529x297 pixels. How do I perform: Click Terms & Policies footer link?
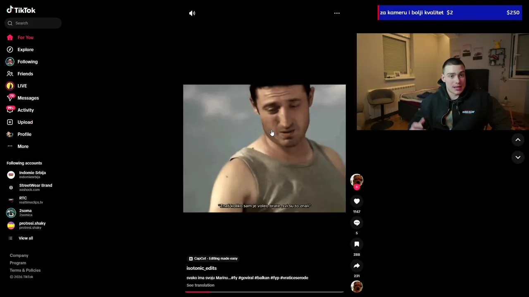(x=25, y=270)
